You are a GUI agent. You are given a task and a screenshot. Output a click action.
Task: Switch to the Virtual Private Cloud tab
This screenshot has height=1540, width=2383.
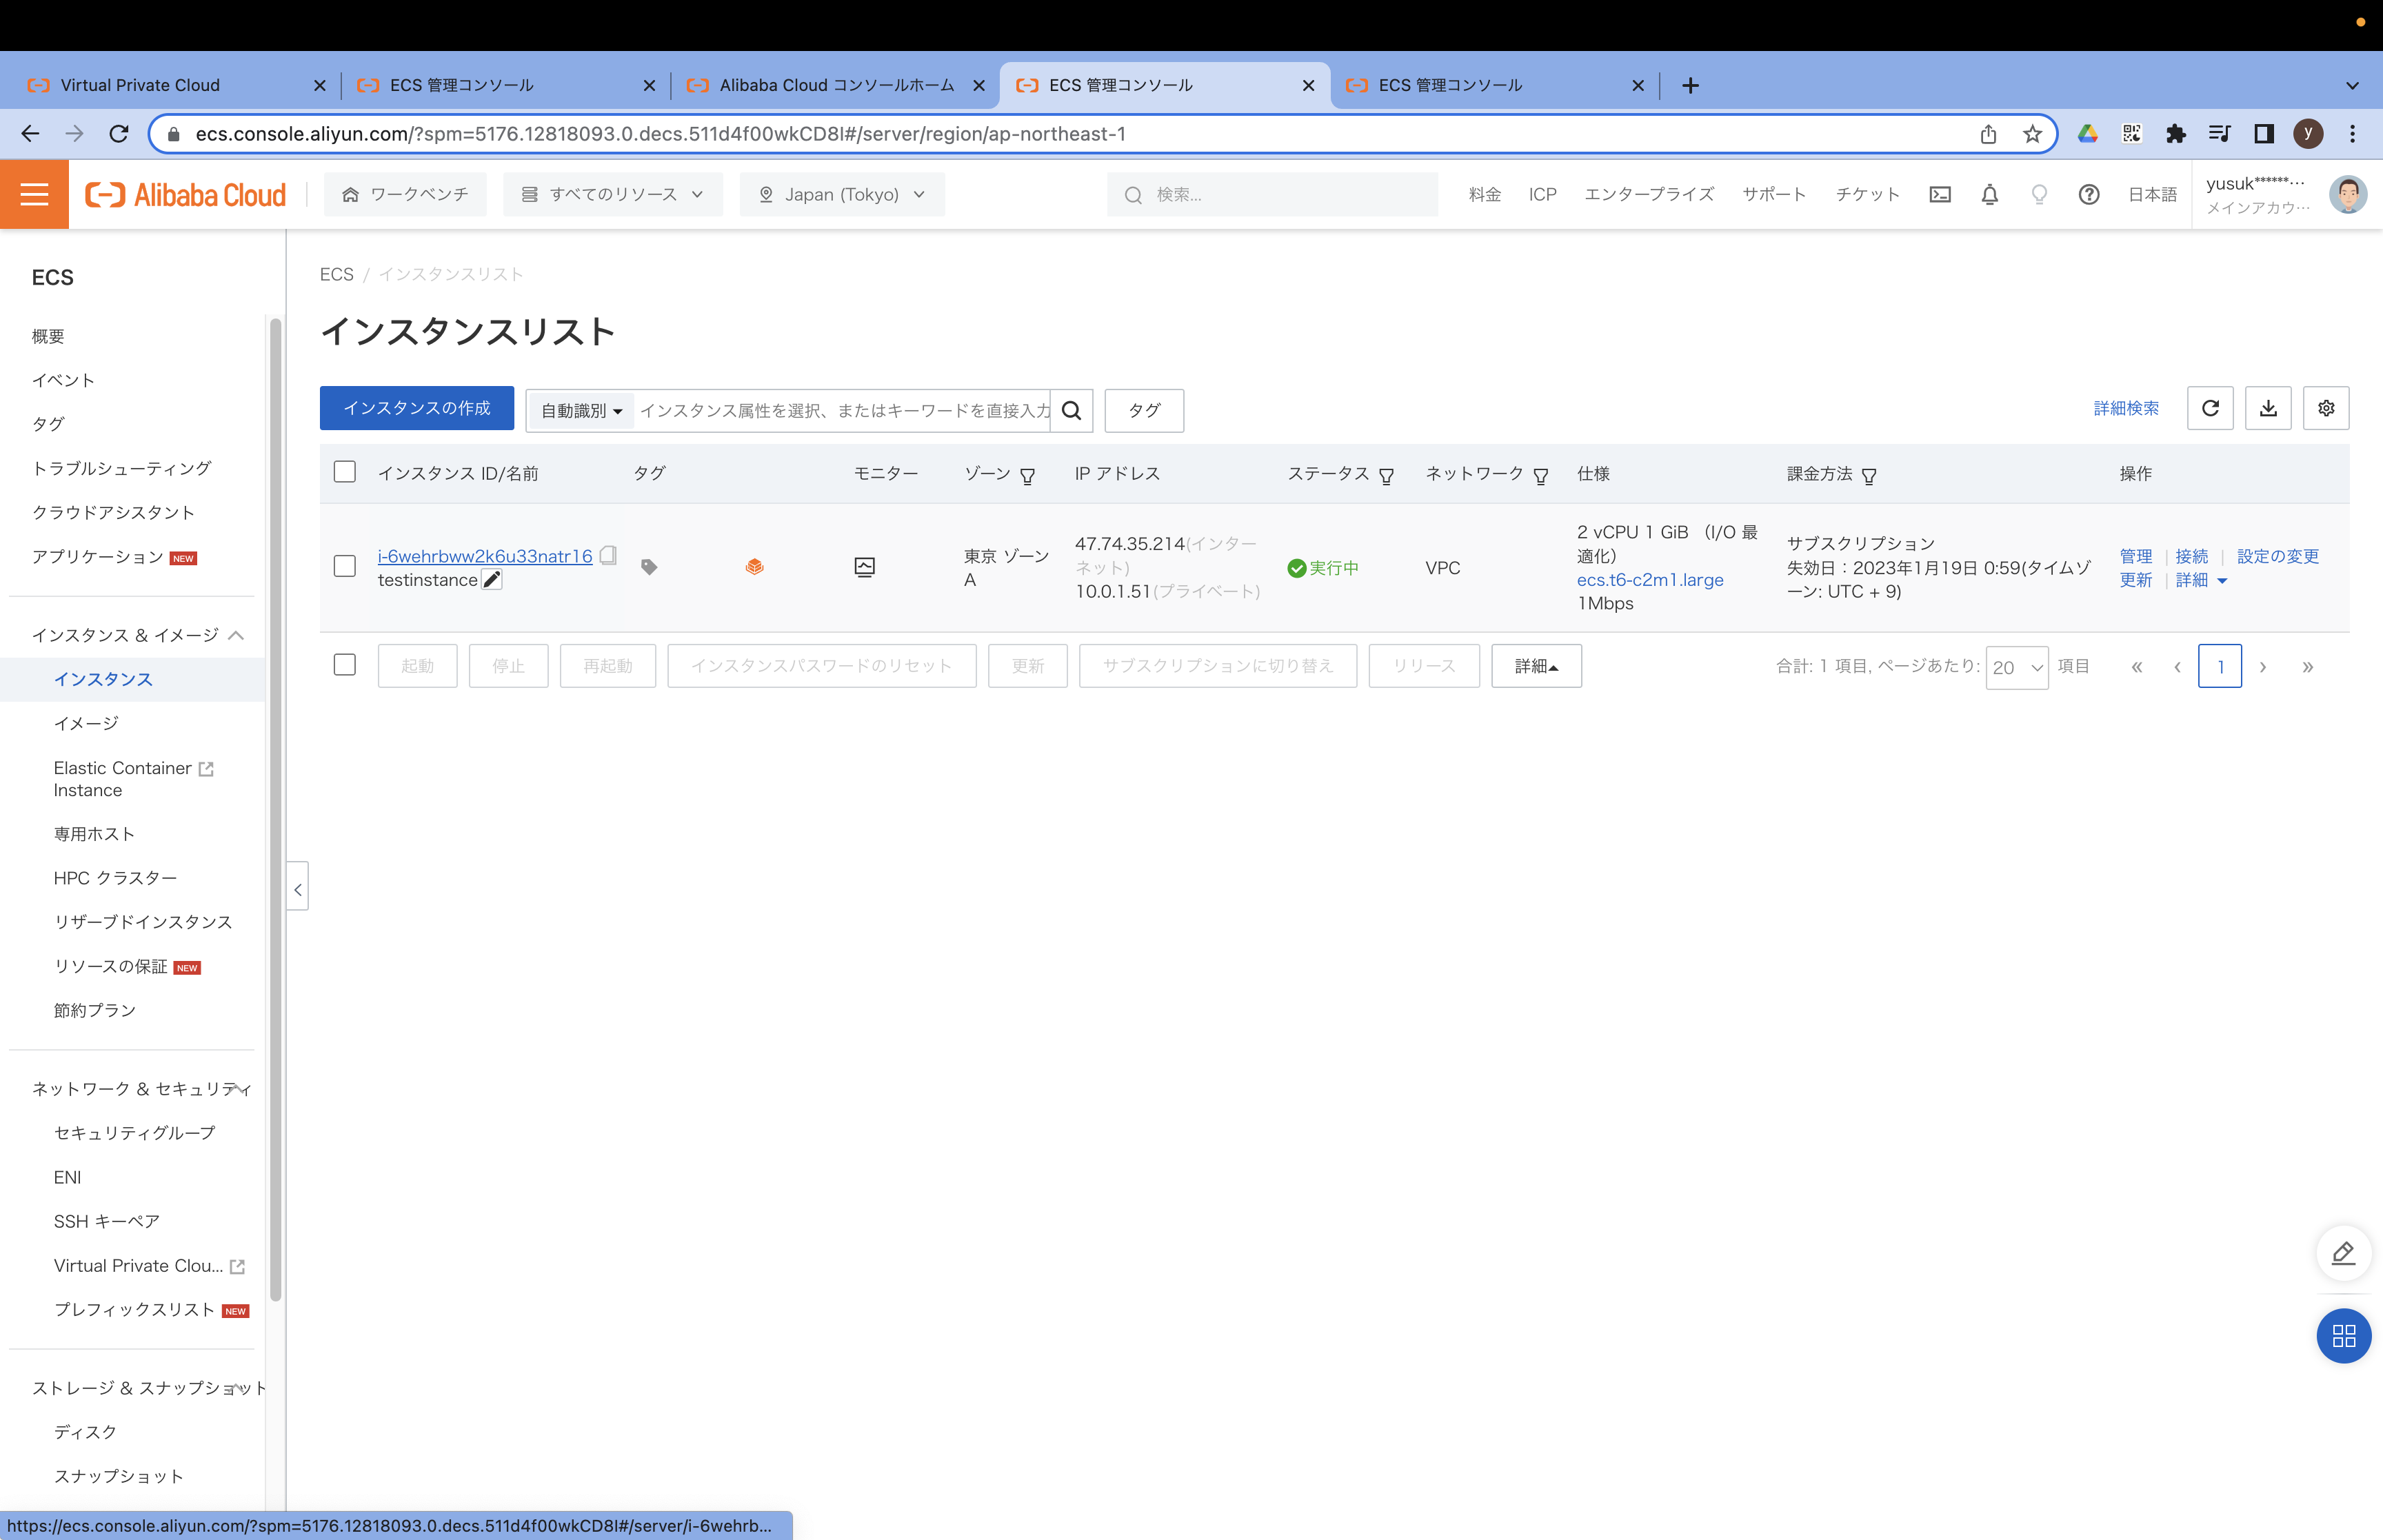click(140, 85)
